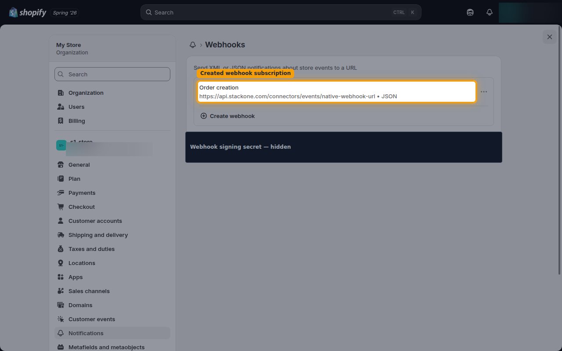Click the sidekick assistant icon
Screen dimensions: 562x351
pos(470,12)
